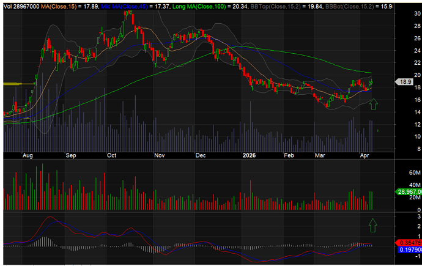Click the Vol 28967000 legend text
This screenshot has width=422, height=266.
(x=20, y=5)
